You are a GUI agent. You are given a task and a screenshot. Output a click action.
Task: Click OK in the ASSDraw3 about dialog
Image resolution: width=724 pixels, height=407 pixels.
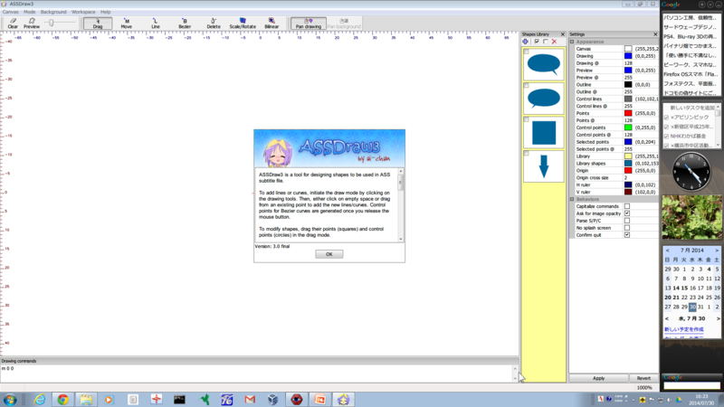click(329, 254)
